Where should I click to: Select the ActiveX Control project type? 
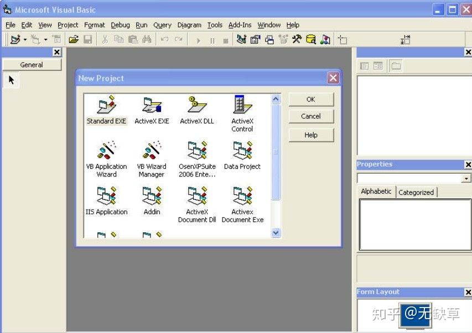pos(242,114)
